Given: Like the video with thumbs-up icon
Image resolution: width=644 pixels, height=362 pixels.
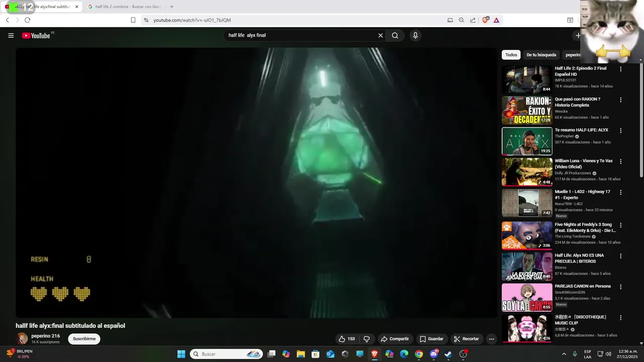Looking at the screenshot, I should [347, 339].
